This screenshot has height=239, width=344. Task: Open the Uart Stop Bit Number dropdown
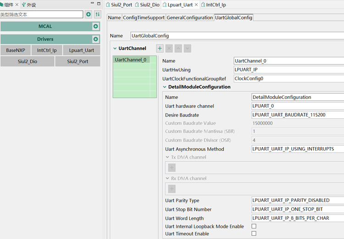pyautogui.click(x=298, y=209)
